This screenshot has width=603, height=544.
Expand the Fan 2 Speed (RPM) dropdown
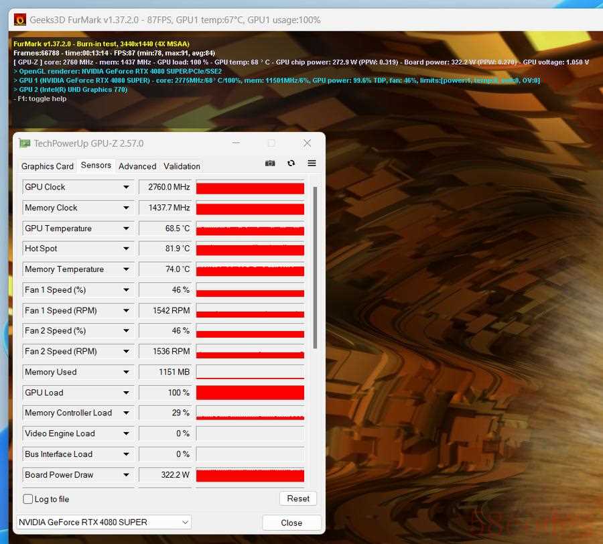click(126, 352)
